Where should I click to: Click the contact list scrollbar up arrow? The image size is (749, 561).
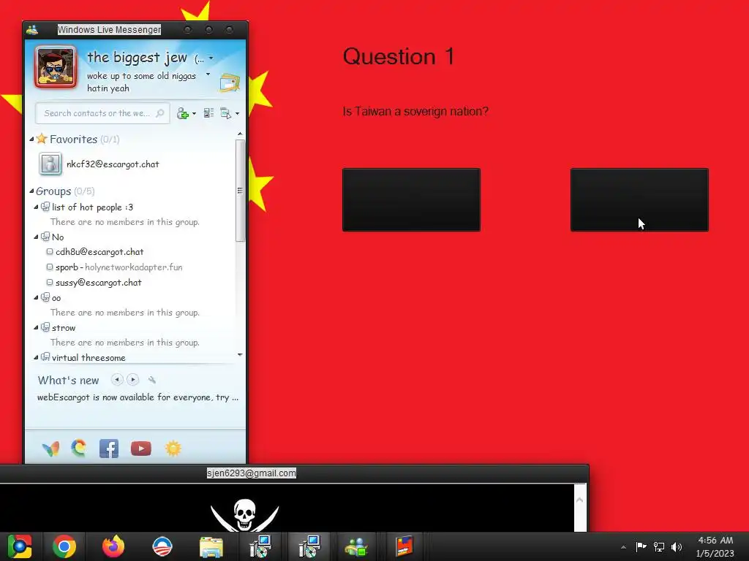[240, 134]
